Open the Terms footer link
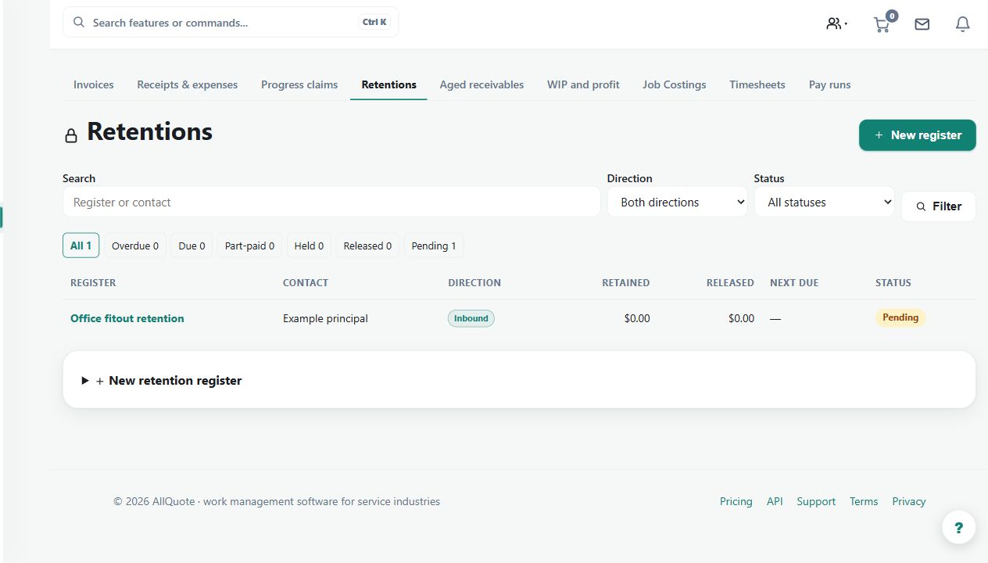 pos(864,501)
